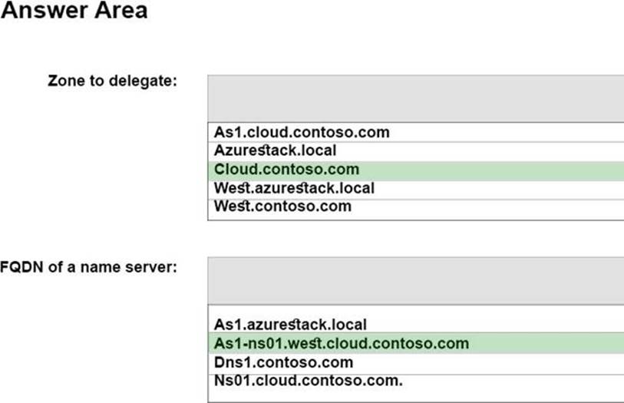624x403 pixels.
Task: Open the Zone to delegate dropdown box
Action: [x=415, y=98]
